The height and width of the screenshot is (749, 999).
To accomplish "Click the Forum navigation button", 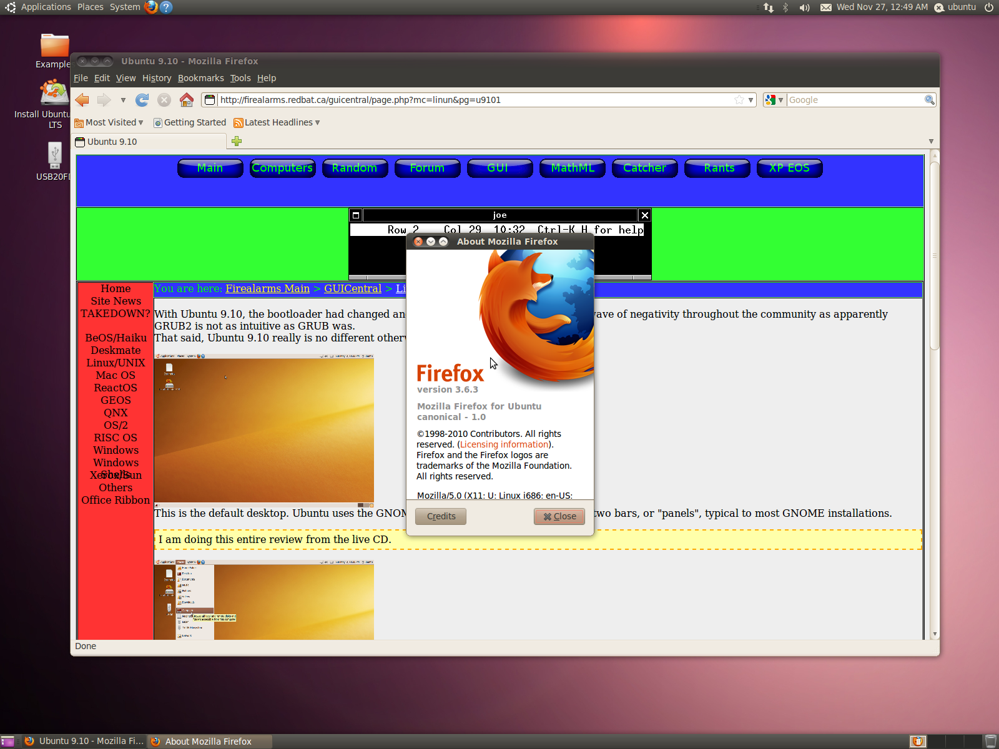I will 427,168.
